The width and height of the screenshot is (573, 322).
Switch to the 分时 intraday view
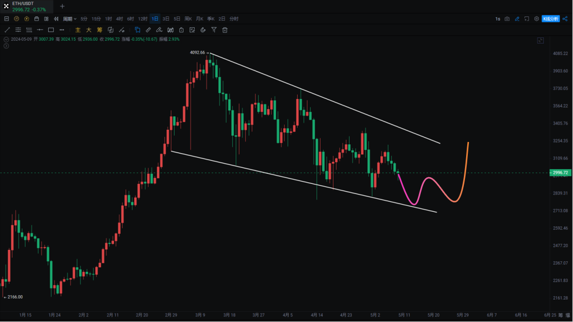point(234,18)
